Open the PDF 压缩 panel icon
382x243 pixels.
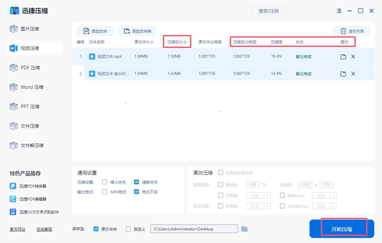coord(13,67)
